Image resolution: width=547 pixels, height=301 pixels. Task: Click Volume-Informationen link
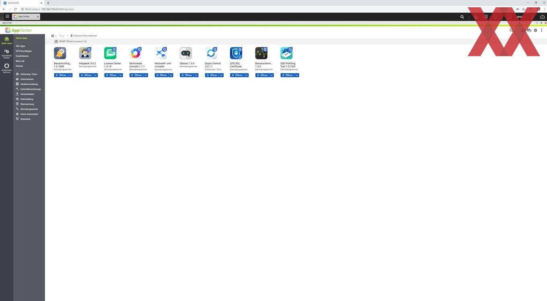click(84, 36)
